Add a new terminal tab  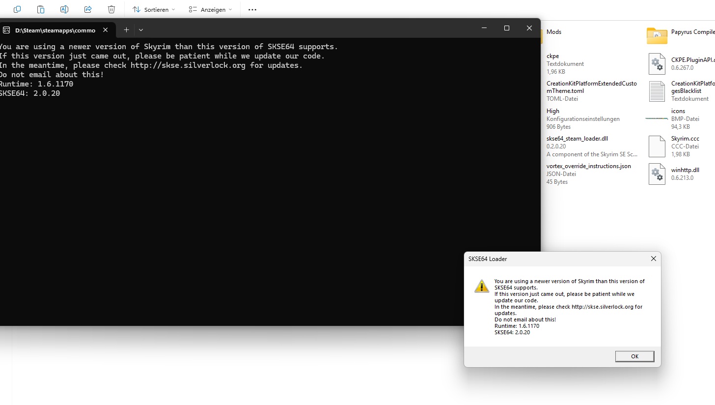point(126,30)
